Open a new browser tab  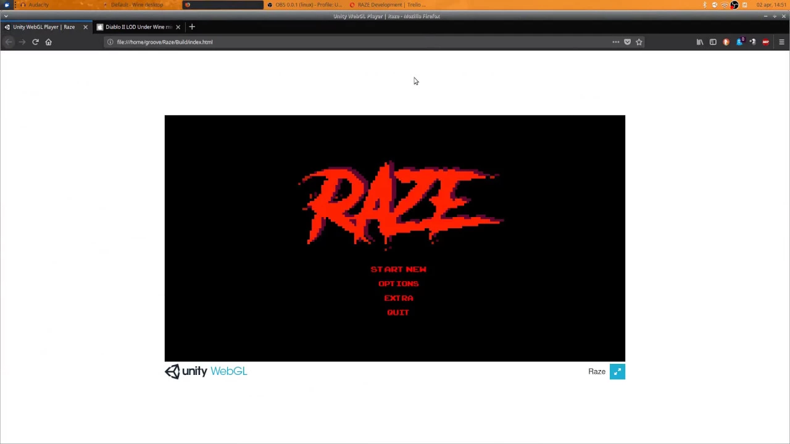(x=191, y=27)
